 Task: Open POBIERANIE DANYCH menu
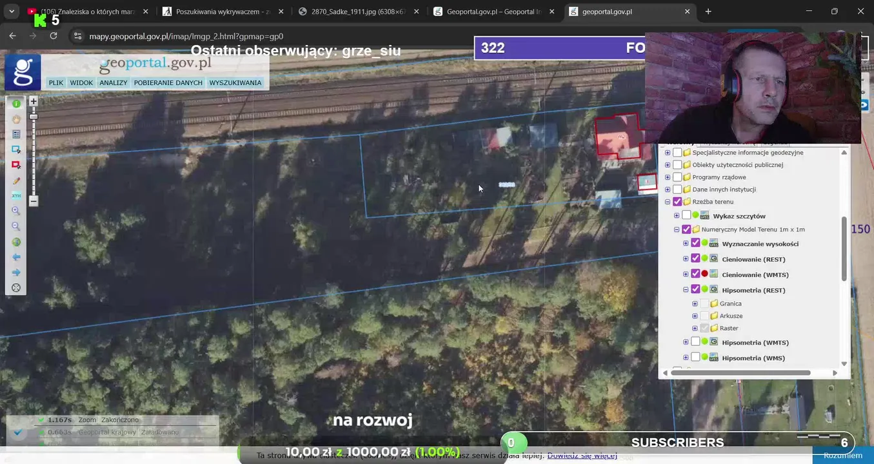pyautogui.click(x=168, y=82)
